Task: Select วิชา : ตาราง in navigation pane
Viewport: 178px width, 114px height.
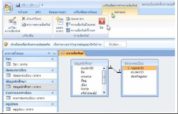Action: point(30,65)
